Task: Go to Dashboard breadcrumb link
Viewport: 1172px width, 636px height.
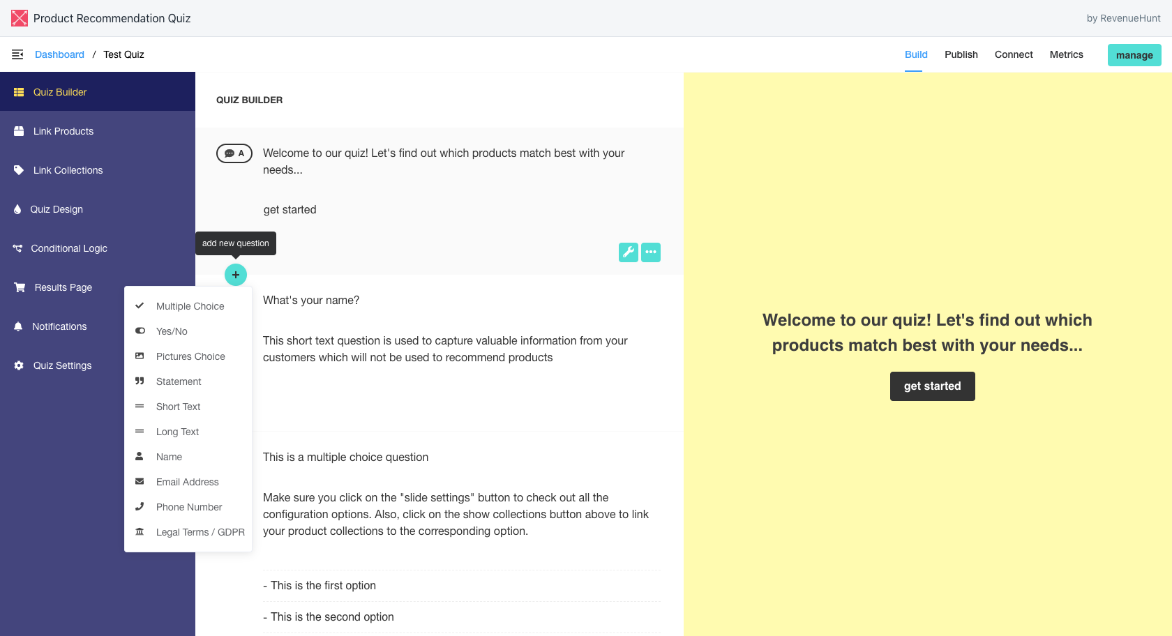Action: pyautogui.click(x=59, y=54)
